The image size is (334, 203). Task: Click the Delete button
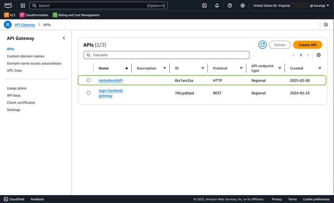(280, 45)
